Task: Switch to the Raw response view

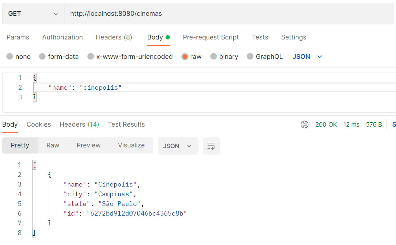Action: click(53, 145)
